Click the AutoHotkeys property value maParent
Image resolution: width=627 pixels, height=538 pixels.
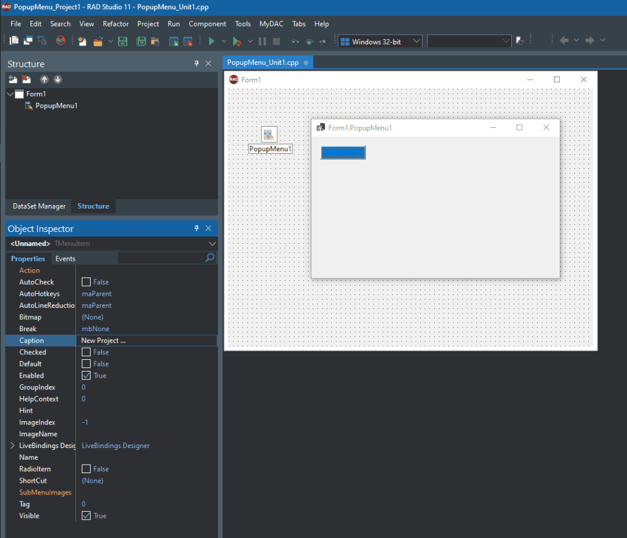97,294
